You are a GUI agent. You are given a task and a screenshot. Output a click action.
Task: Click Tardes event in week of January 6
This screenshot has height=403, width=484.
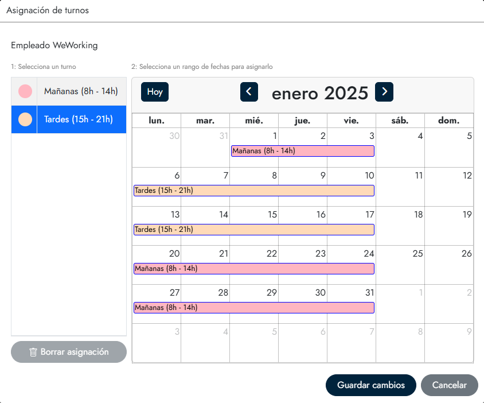tap(253, 191)
